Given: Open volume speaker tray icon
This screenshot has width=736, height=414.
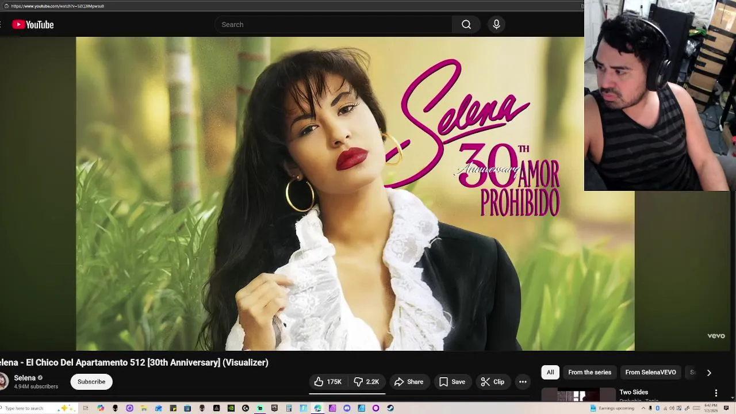Looking at the screenshot, I should (672, 408).
